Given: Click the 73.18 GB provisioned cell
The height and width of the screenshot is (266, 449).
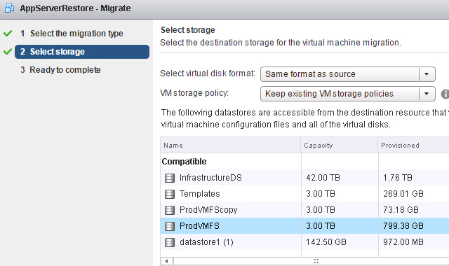Looking at the screenshot, I should 401,210.
